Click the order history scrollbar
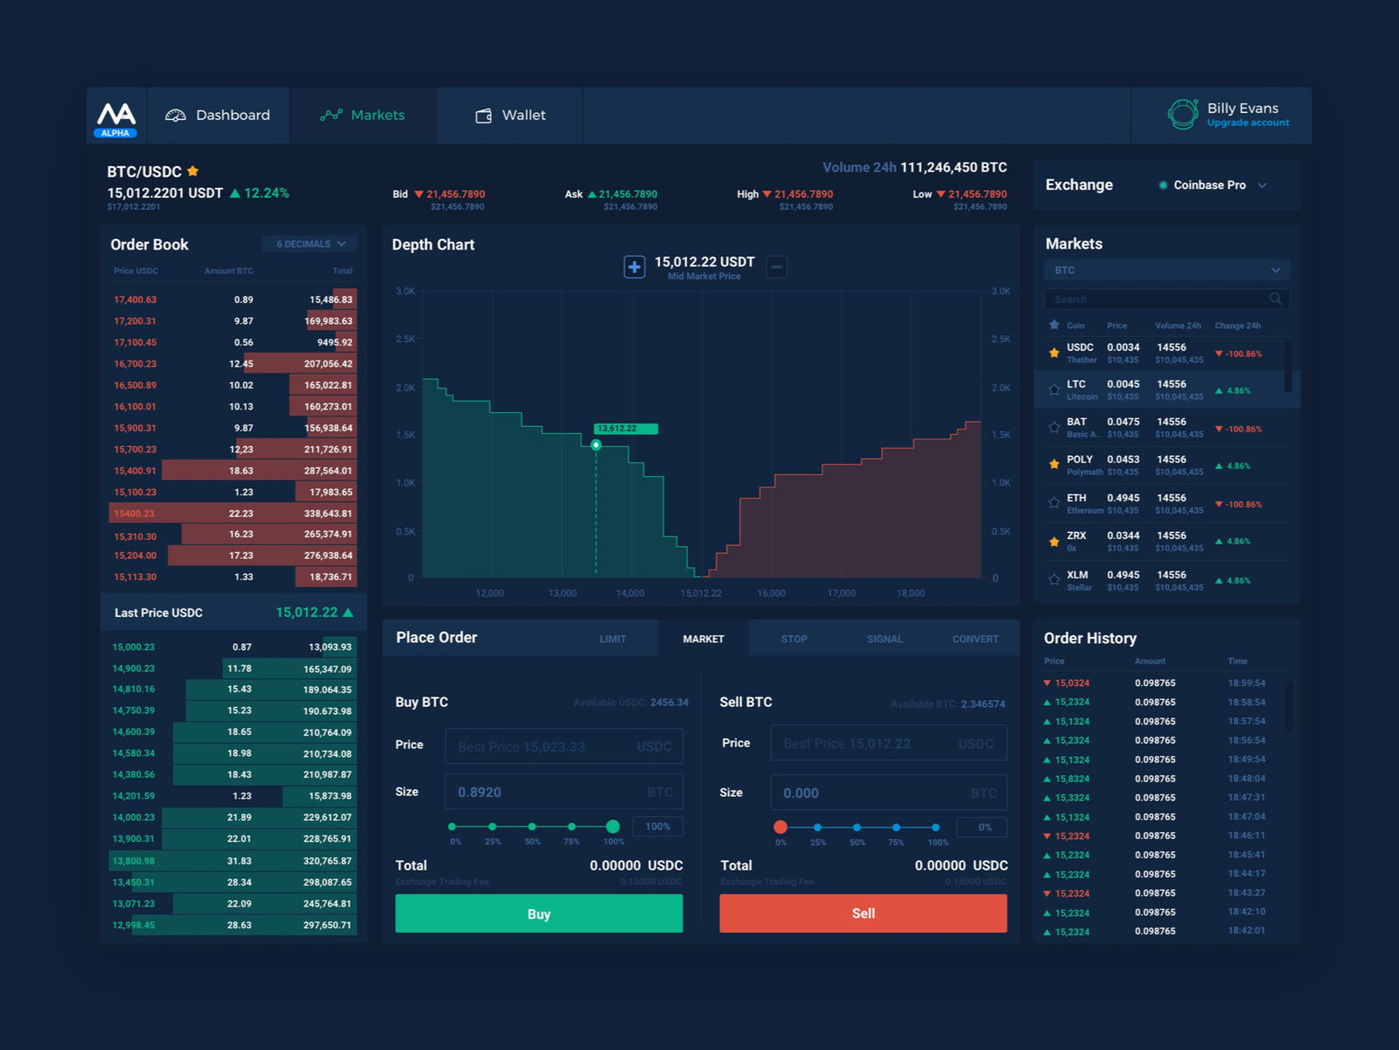This screenshot has width=1399, height=1050. pos(1290,707)
